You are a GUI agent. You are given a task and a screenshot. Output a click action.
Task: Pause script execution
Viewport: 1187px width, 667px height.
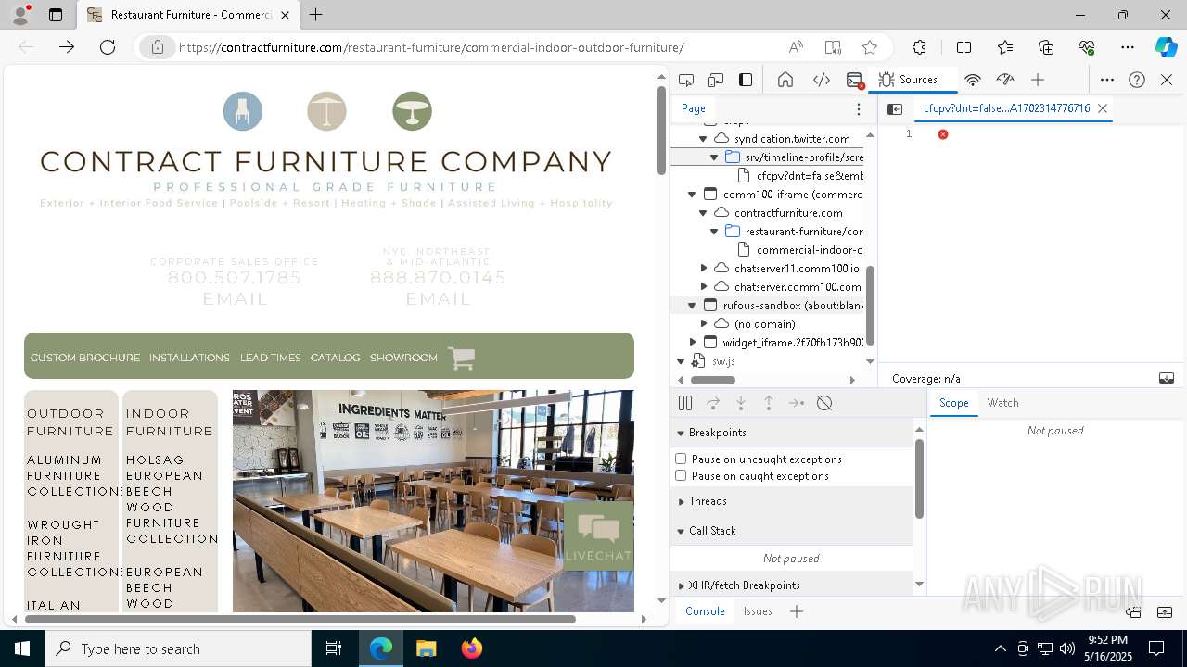coord(685,403)
